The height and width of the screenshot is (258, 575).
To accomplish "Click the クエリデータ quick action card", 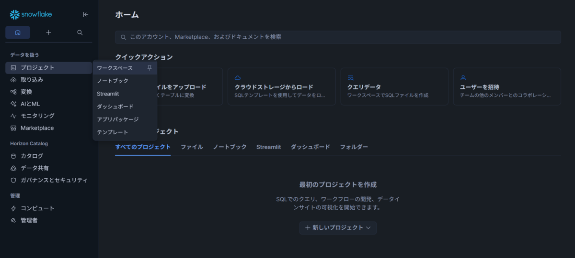I will [x=394, y=86].
